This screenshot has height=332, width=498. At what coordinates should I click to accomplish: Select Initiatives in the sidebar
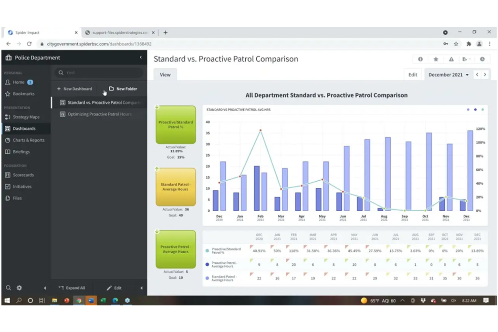(22, 186)
